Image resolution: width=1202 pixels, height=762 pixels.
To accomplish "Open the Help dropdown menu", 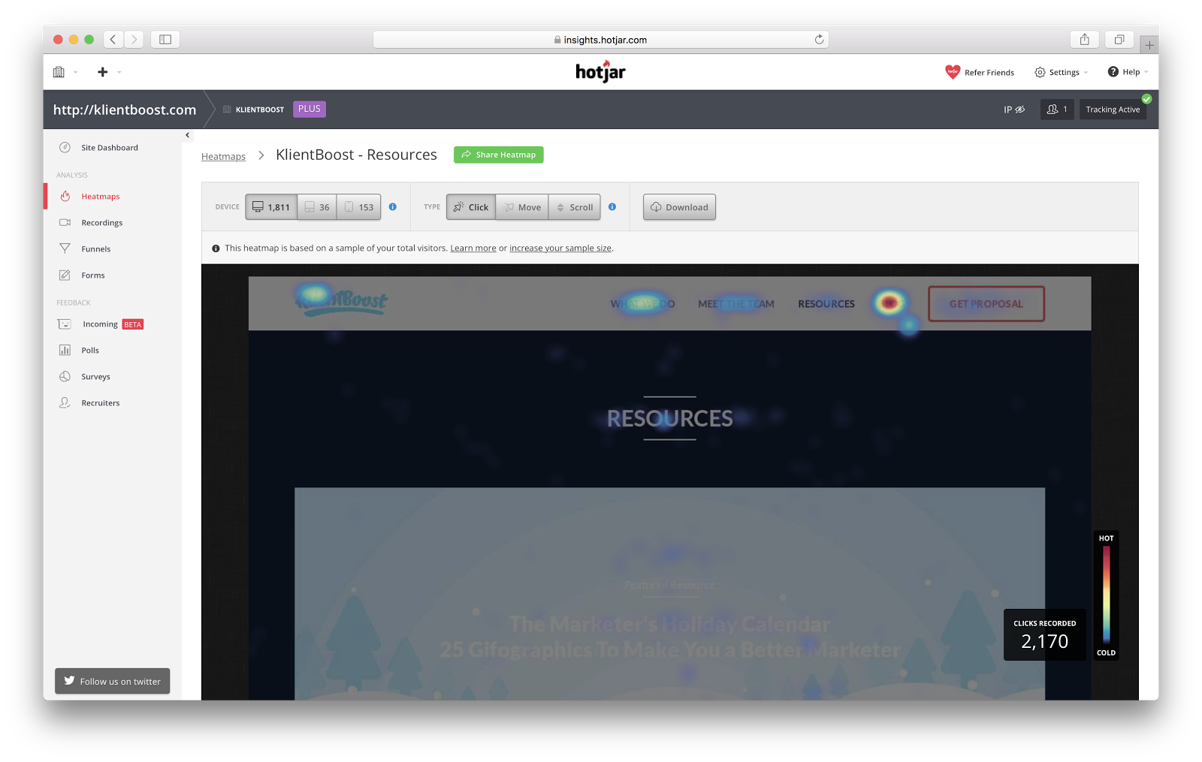I will tap(1128, 72).
